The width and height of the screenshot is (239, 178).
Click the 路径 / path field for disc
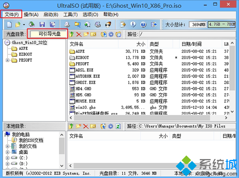187,34
